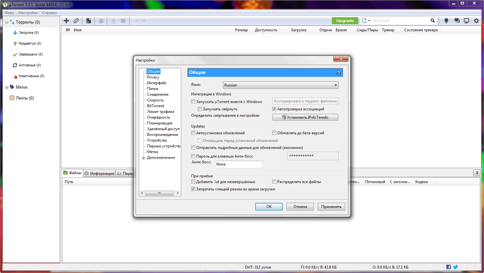Screen dimensions: 484x273
Task: Click the remote monitor icon in toolbar
Action: [x=466, y=21]
